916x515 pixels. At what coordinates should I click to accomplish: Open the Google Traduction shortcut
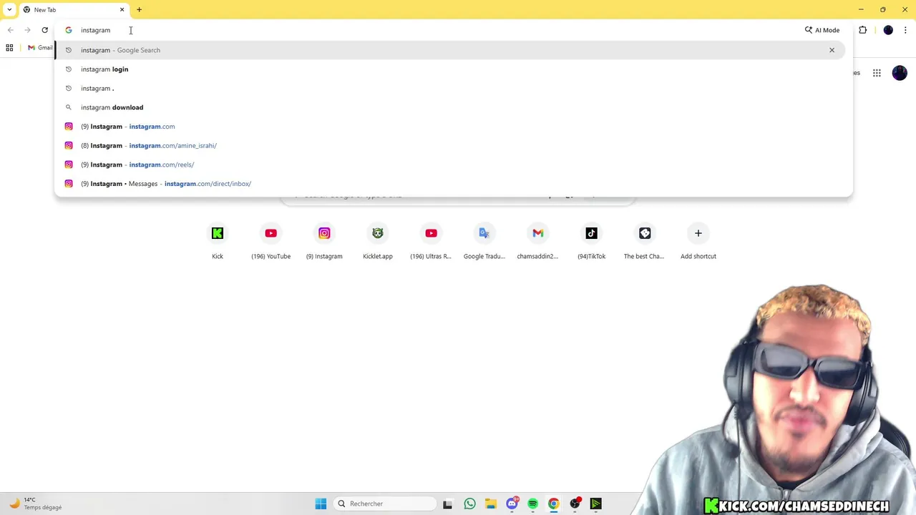click(x=484, y=242)
